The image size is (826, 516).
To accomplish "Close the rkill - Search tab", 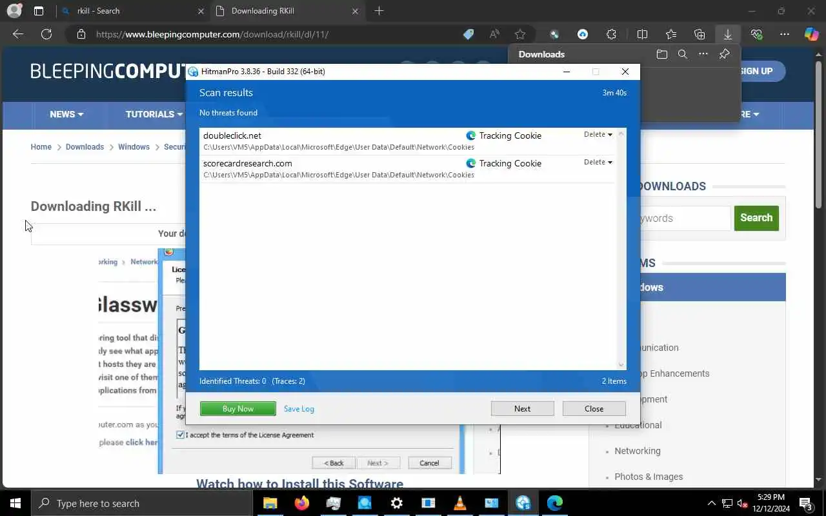I will 201,11.
